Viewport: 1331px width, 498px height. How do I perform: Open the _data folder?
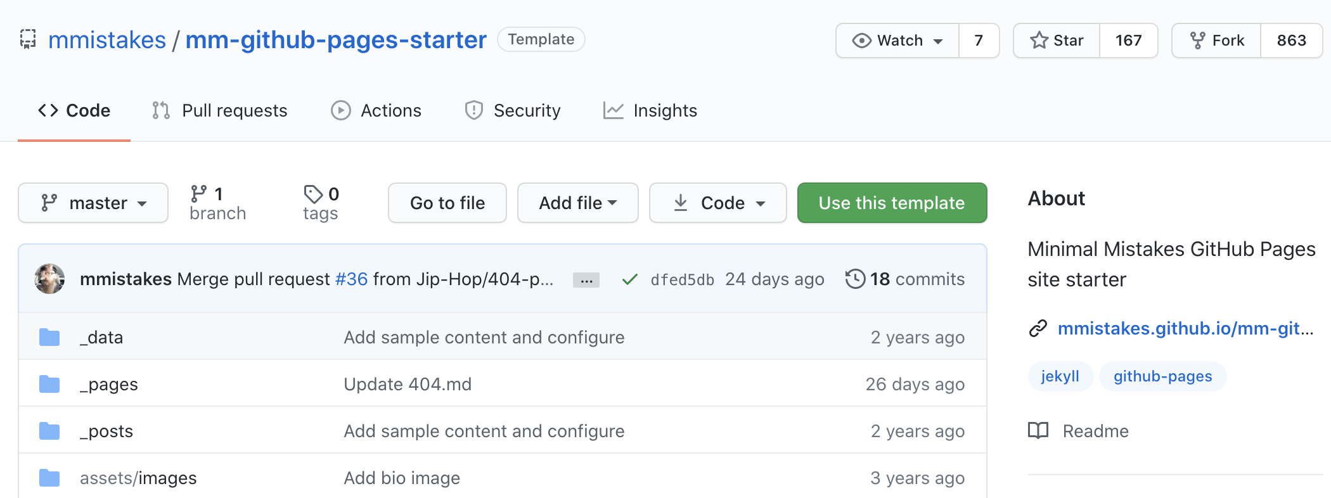tap(101, 337)
